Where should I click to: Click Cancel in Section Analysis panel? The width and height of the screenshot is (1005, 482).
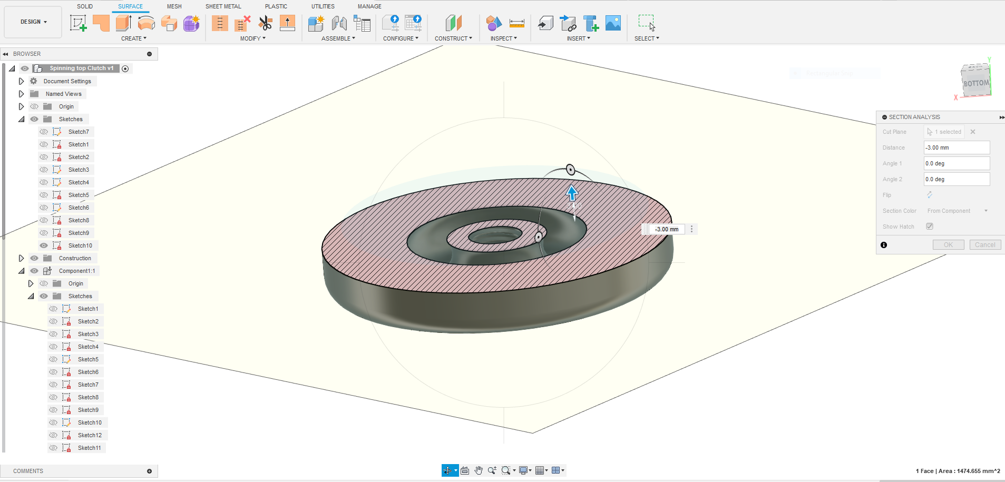[x=985, y=245]
